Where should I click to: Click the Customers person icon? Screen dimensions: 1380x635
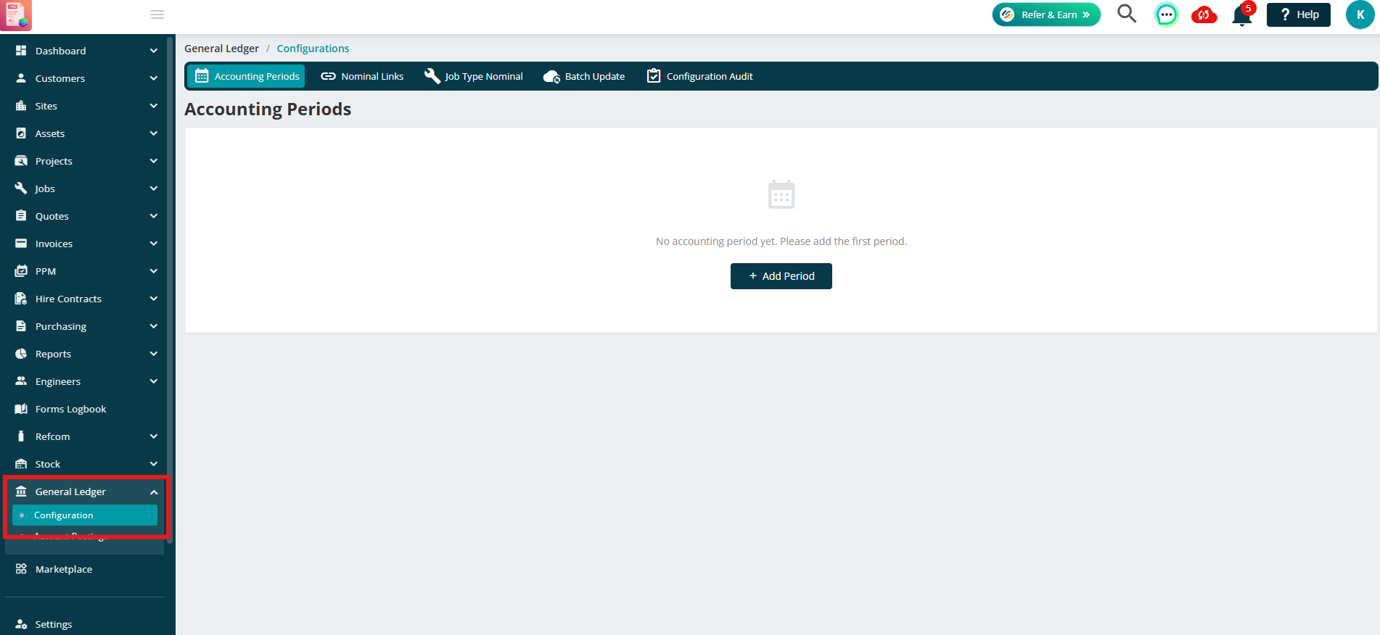21,78
